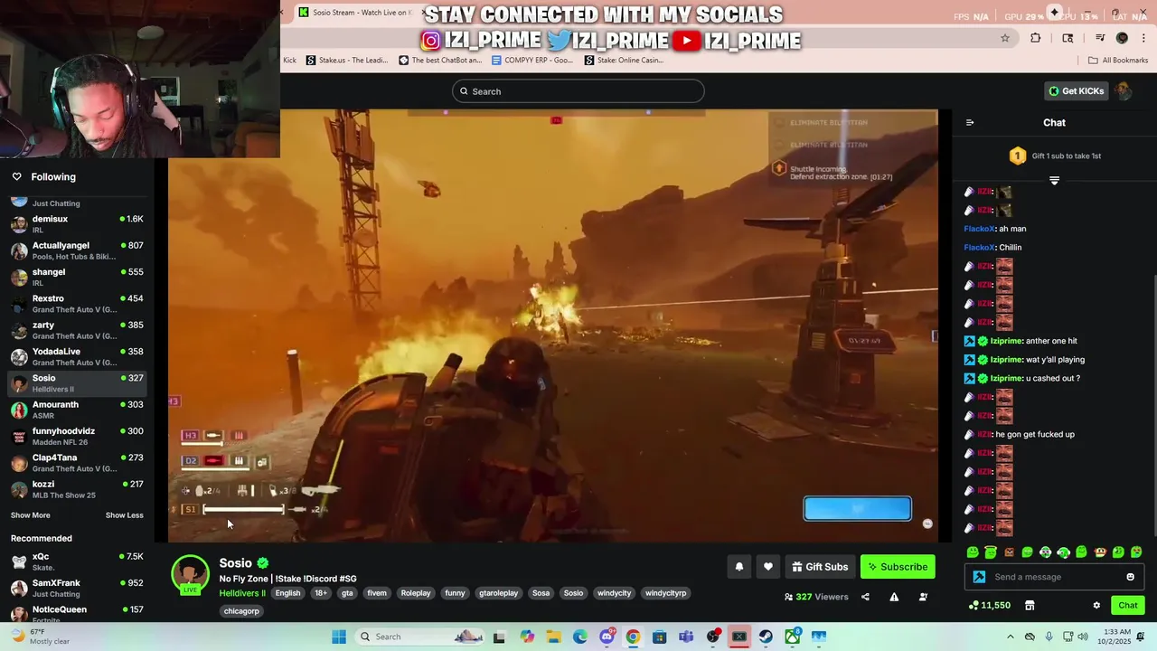Send the message with the Chat button
Screen dimensions: 1157x651
click(x=1128, y=606)
